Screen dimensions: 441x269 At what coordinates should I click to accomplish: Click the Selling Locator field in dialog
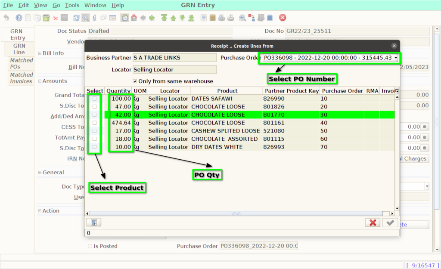point(175,69)
